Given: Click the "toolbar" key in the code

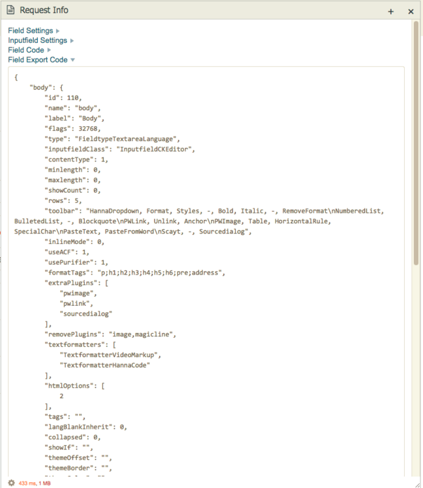Looking at the screenshot, I should pyautogui.click(x=61, y=211).
